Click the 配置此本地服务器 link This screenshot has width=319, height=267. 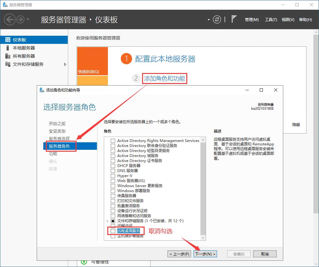(x=165, y=59)
